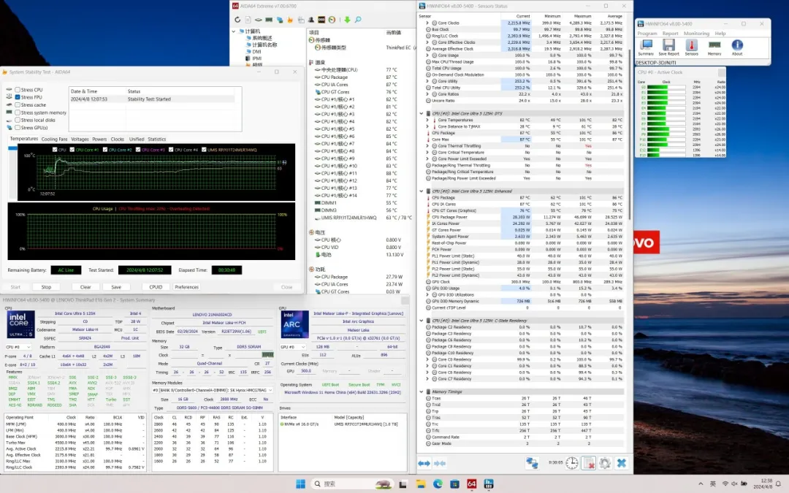Toggle the CPU Core #4 graph checkbox
Viewport: 789px width, 493px height.
(x=171, y=150)
